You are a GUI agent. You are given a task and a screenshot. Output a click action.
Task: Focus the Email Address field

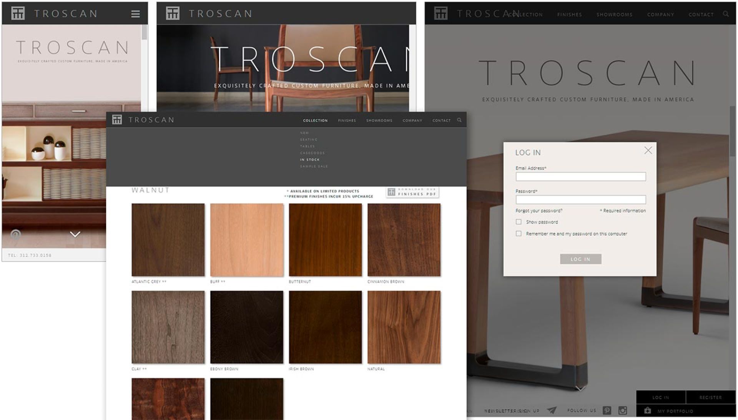[x=580, y=176]
